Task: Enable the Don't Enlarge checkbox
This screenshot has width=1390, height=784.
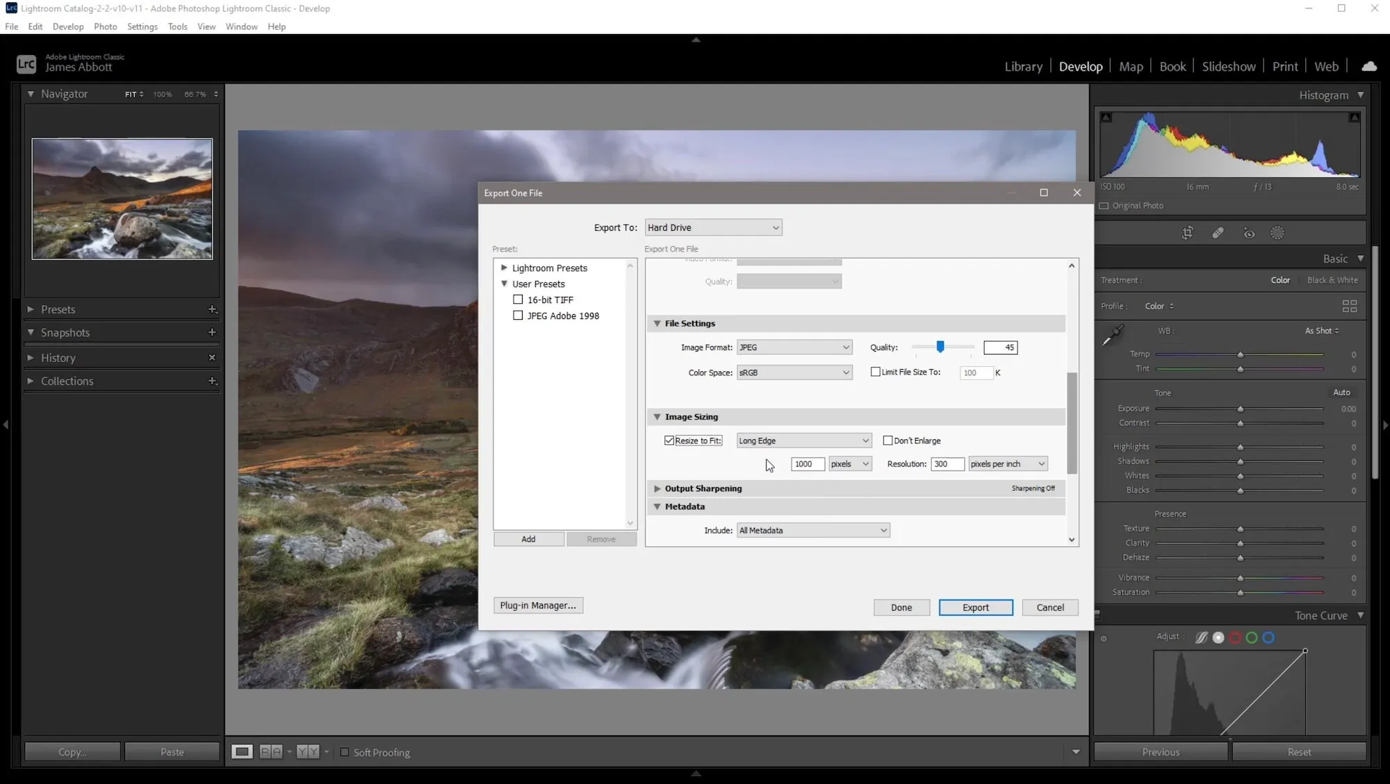Action: [888, 441]
